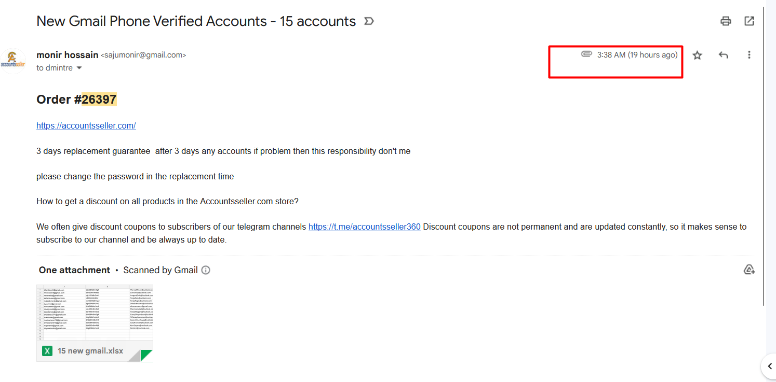Click the vertical scrollbar on the right
Viewport: 776px width, 382px height.
click(765, 155)
